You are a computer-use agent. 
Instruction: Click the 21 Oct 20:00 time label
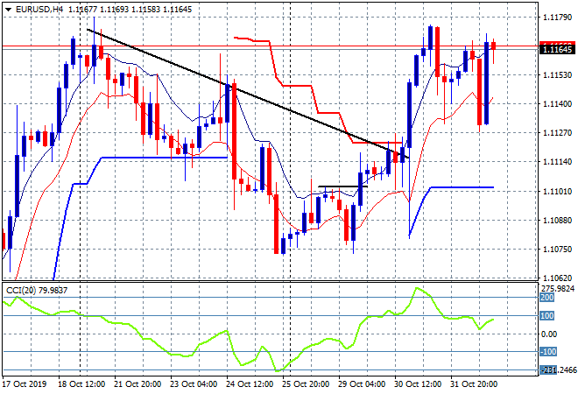(x=137, y=384)
